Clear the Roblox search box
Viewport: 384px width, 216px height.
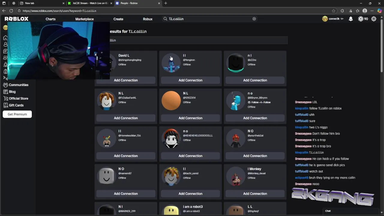(254, 19)
